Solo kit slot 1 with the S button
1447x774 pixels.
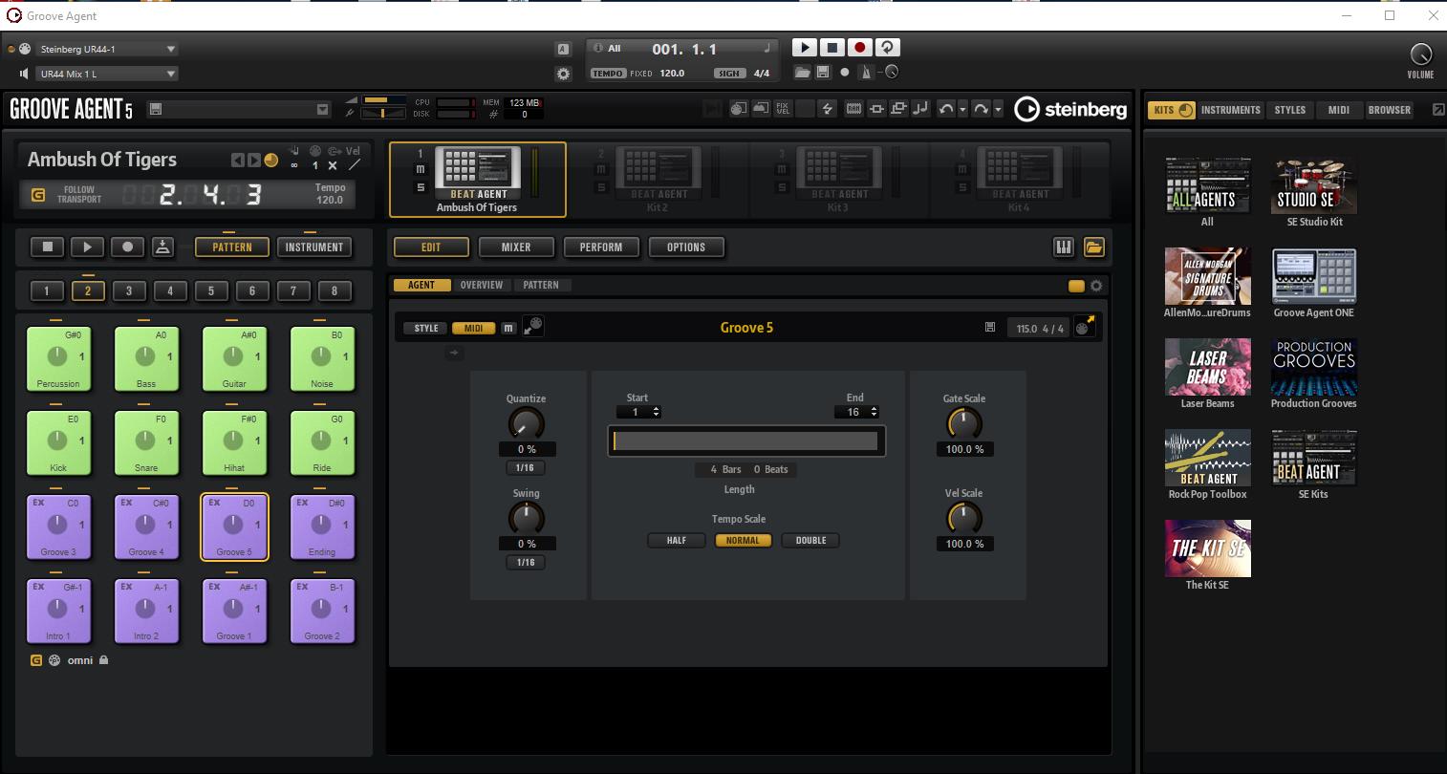point(421,187)
